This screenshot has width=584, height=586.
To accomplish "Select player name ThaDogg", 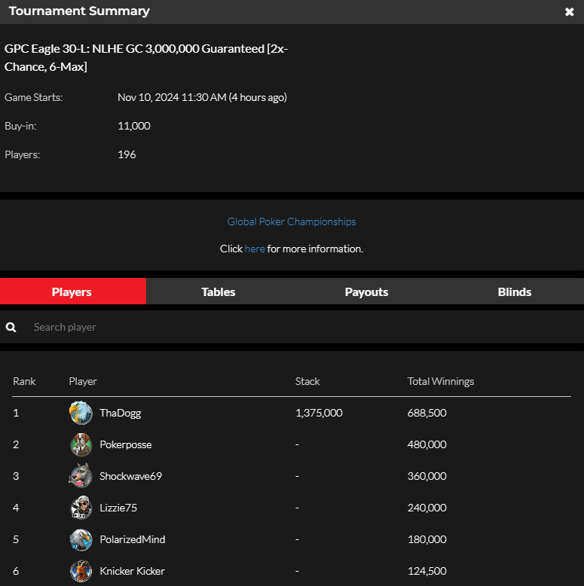I will (x=121, y=413).
